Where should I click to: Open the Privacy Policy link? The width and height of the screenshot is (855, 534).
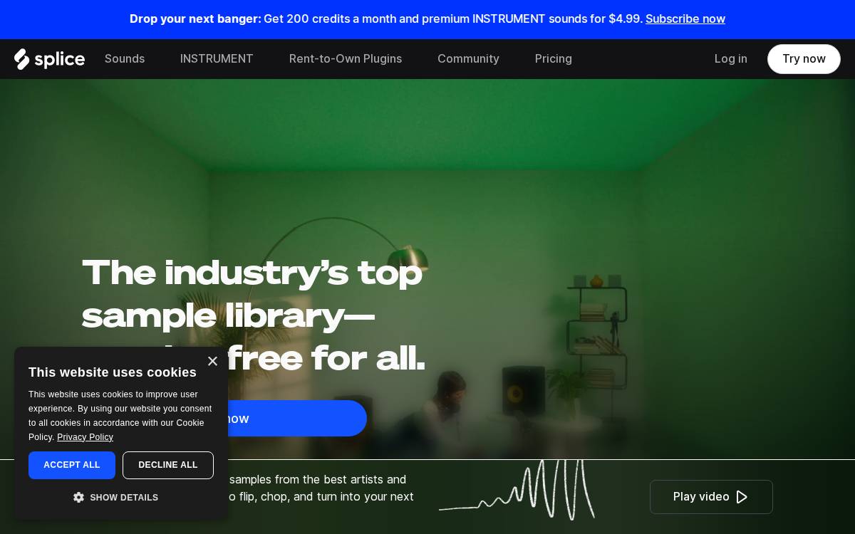coord(85,437)
